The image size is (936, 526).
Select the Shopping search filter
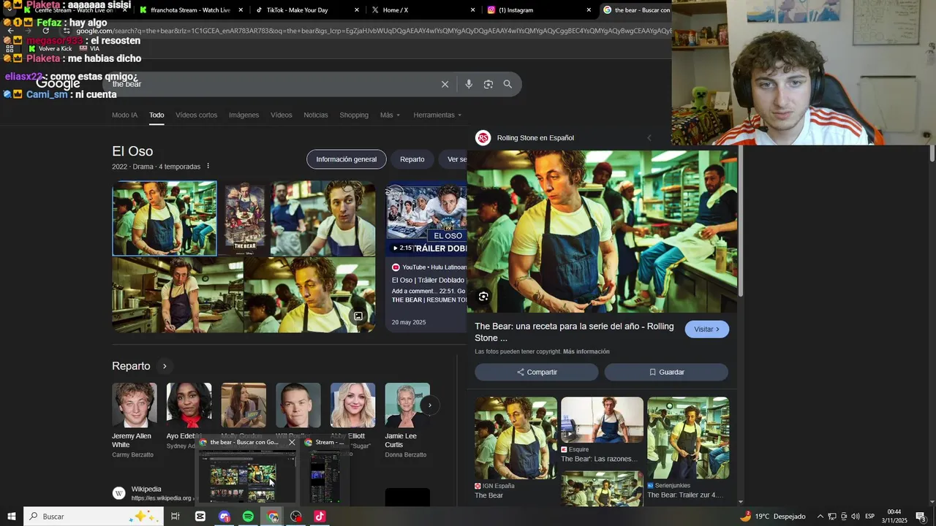[354, 115]
